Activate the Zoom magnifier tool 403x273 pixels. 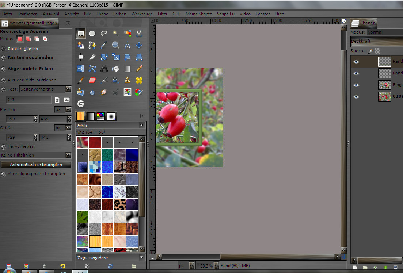pyautogui.click(x=116, y=45)
